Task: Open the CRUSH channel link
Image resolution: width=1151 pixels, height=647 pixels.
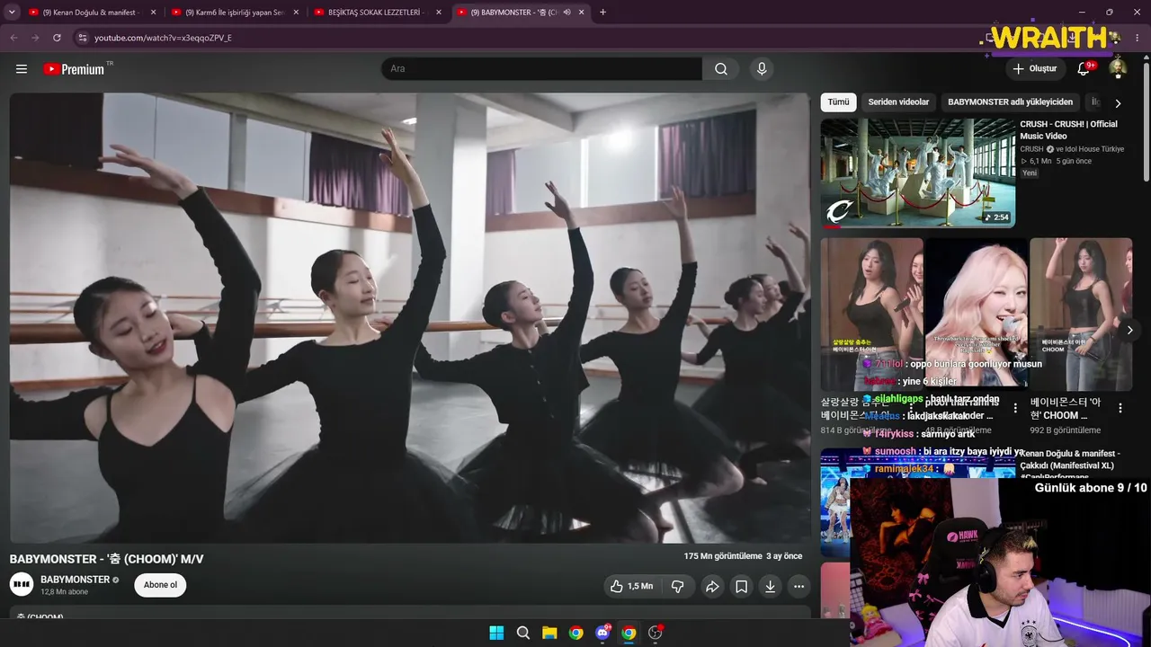Action: (1031, 149)
